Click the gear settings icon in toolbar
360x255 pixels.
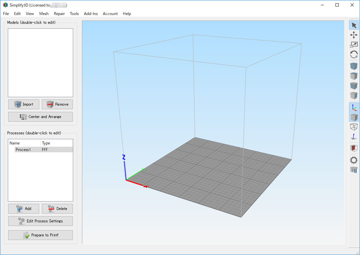pyautogui.click(x=354, y=160)
